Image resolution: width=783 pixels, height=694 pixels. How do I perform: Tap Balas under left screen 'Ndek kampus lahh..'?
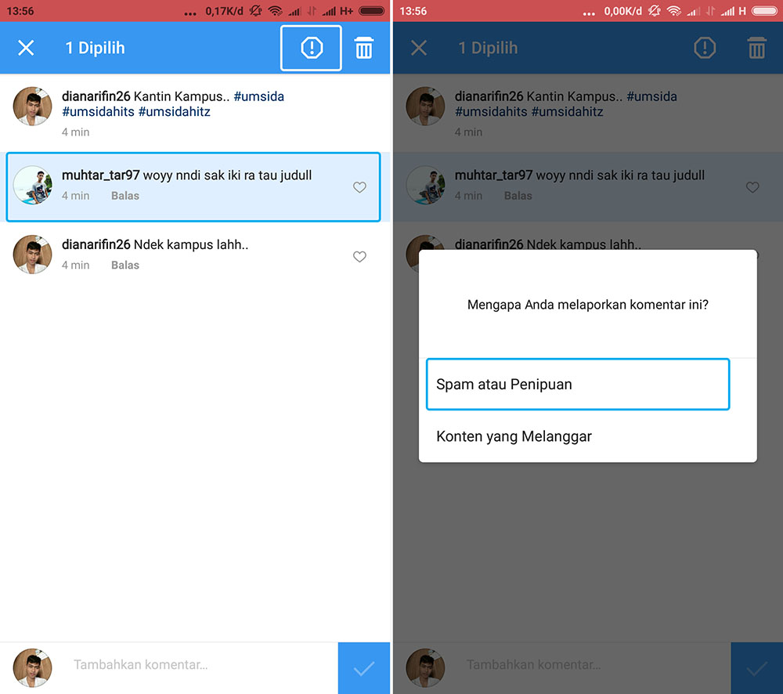pos(125,266)
